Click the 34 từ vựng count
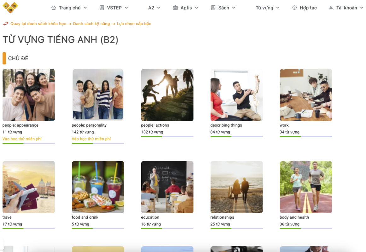Image resolution: width=366 pixels, height=252 pixels. click(x=289, y=132)
